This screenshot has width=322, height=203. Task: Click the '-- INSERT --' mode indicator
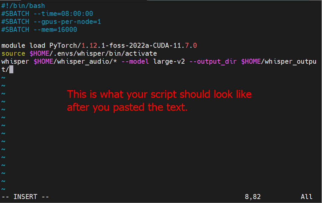(x=25, y=197)
